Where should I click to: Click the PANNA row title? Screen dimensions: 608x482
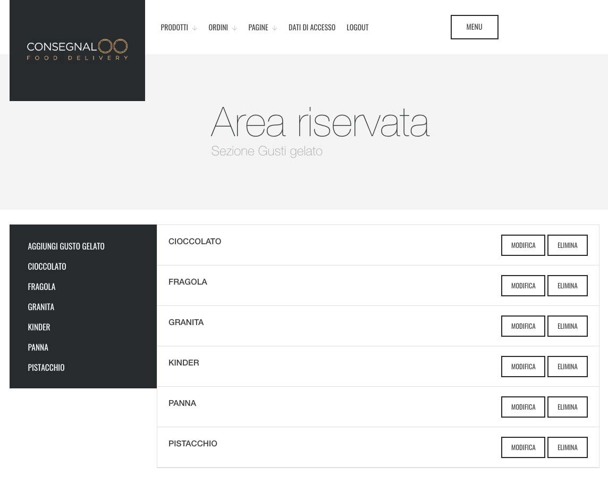182,403
